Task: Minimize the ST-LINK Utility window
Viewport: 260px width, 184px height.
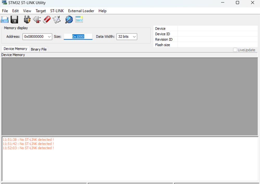Action: coord(223,3)
